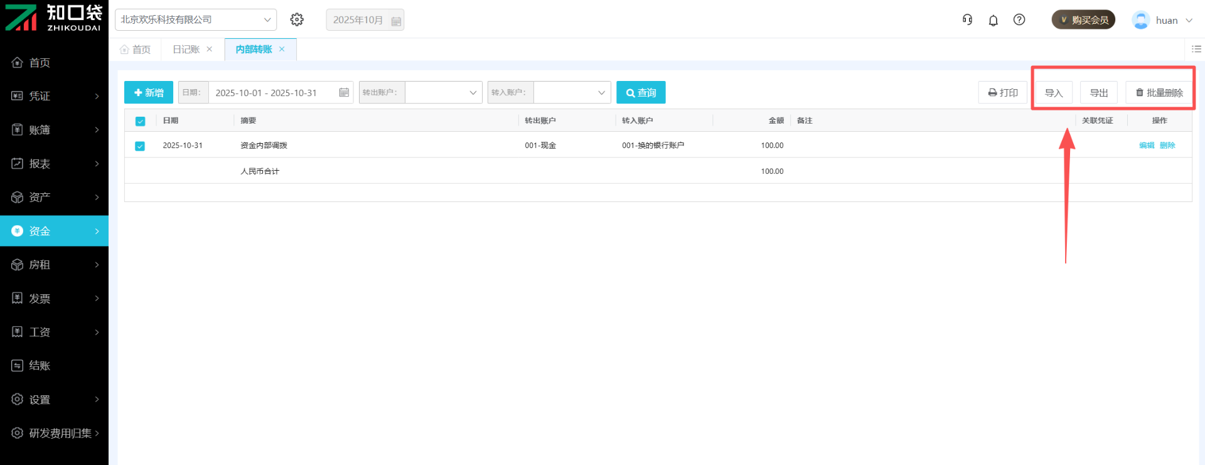Open 结账 in the sidebar
Screen dimensions: 1205x465
click(x=40, y=365)
